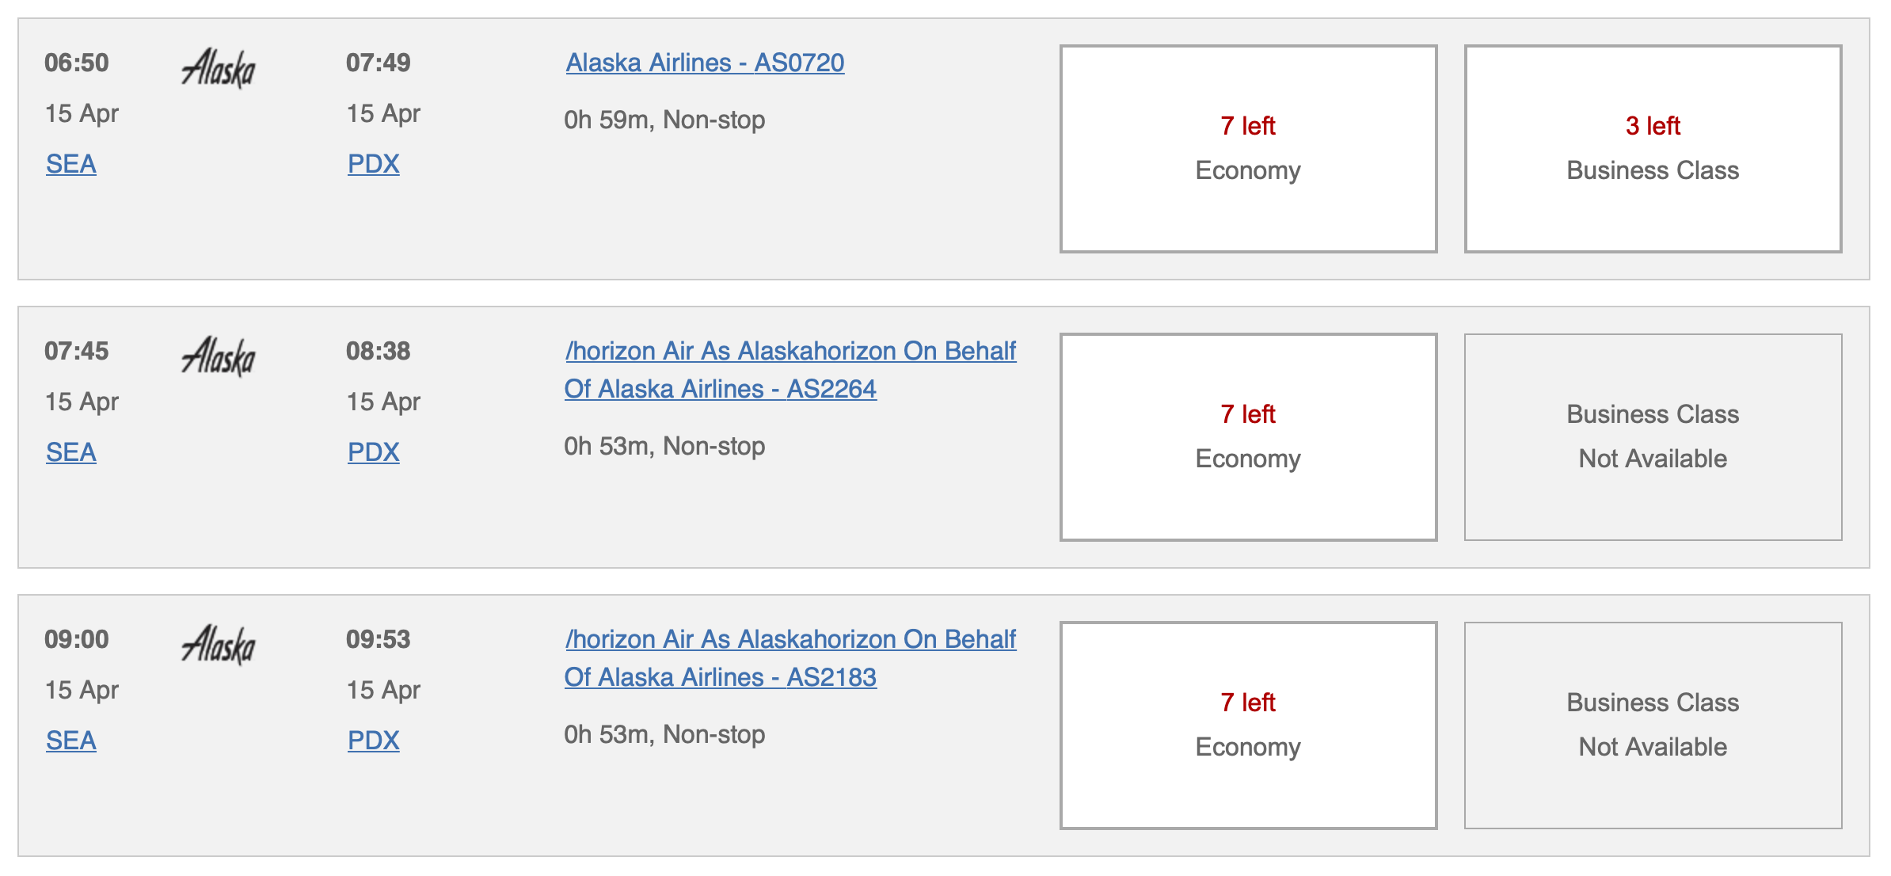Click SEA airport code on the 07:45 flight
This screenshot has height=876, width=1891.
pyautogui.click(x=70, y=452)
